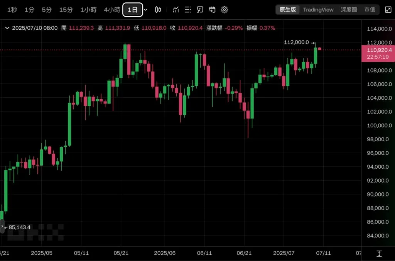Click the 110,920.4 current price label
The height and width of the screenshot is (261, 395).
(x=378, y=50)
